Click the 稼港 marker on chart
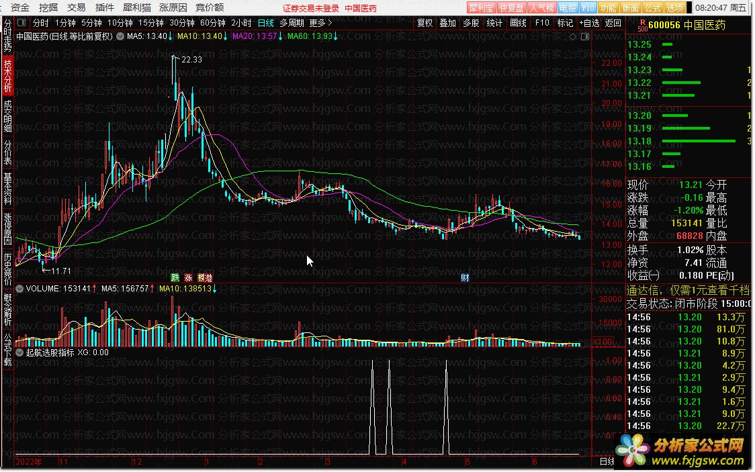 pyautogui.click(x=205, y=277)
